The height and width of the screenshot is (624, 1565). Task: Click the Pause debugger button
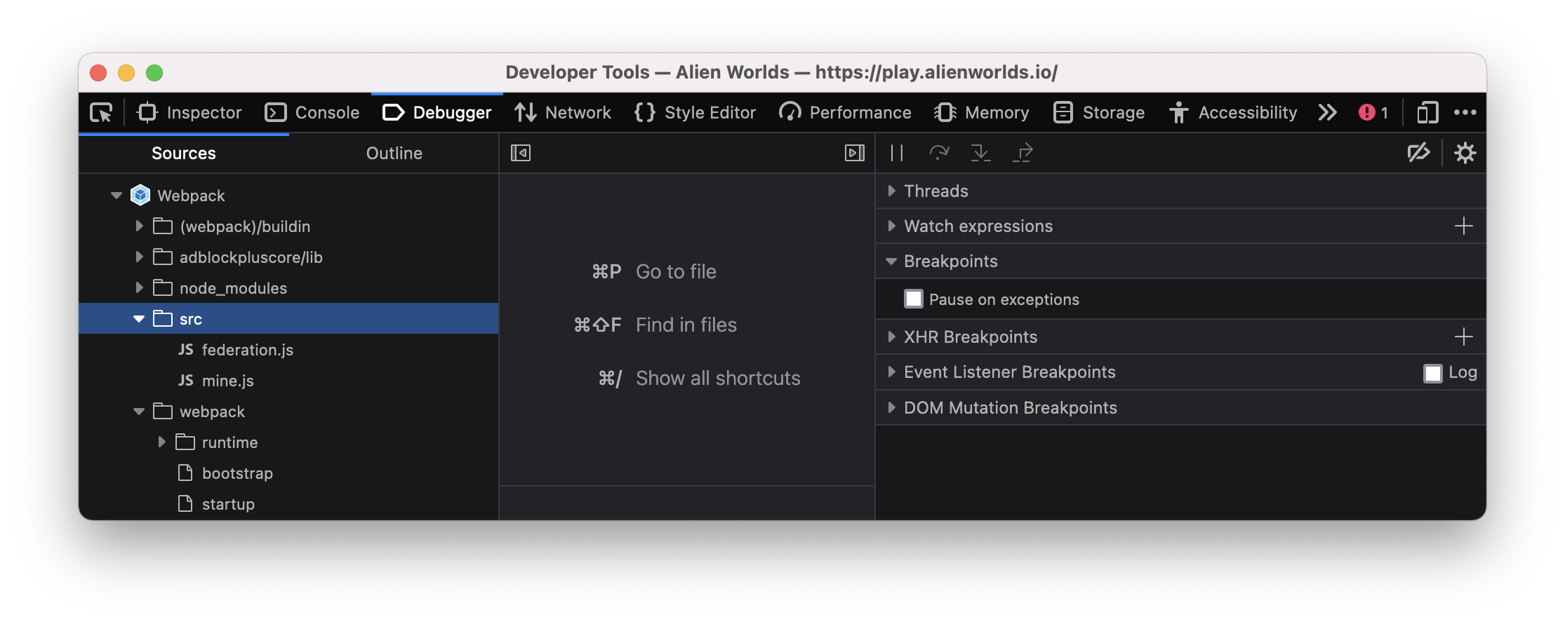point(897,153)
